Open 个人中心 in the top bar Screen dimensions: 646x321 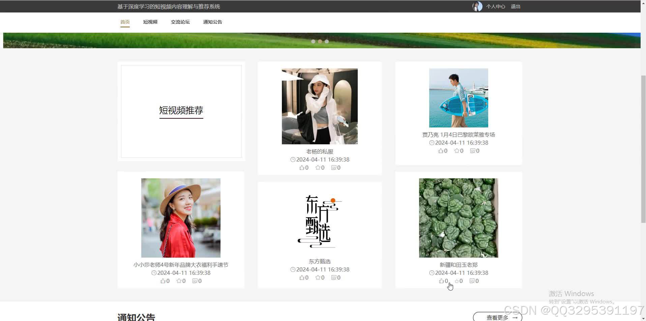pos(496,6)
